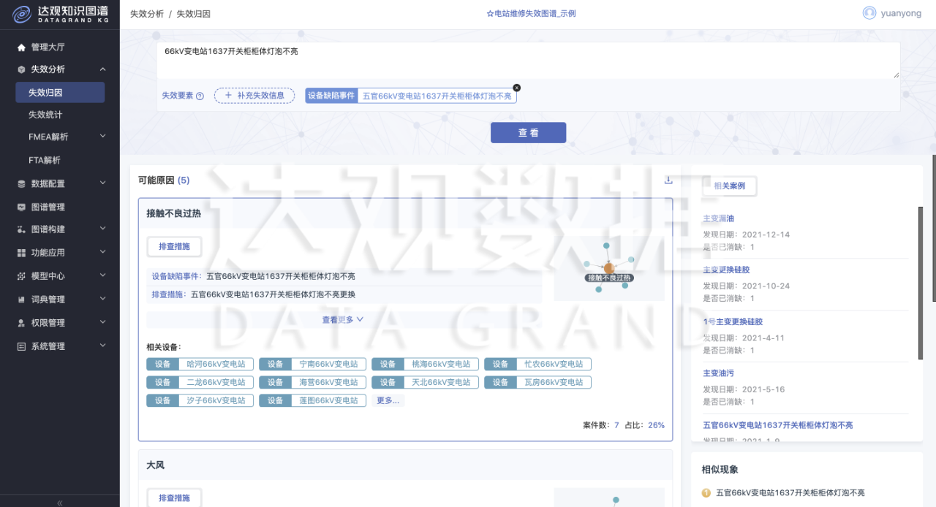Click the warning icon under 相似现象

(706, 493)
